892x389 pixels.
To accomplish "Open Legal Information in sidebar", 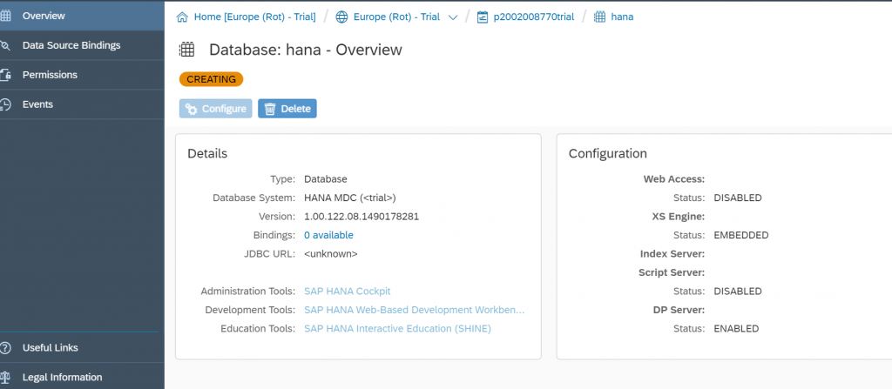I will [x=82, y=377].
